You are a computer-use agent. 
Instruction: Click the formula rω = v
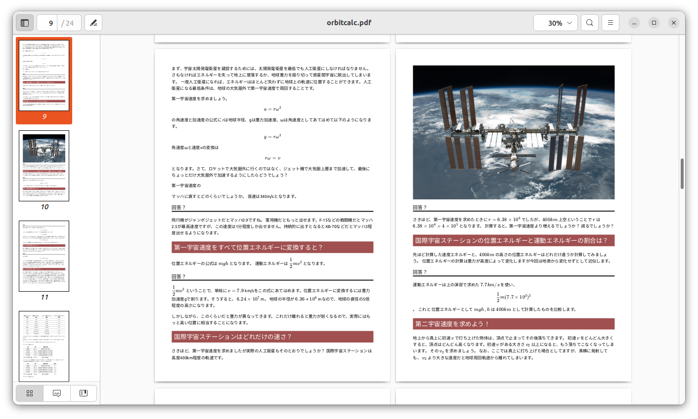tap(272, 158)
